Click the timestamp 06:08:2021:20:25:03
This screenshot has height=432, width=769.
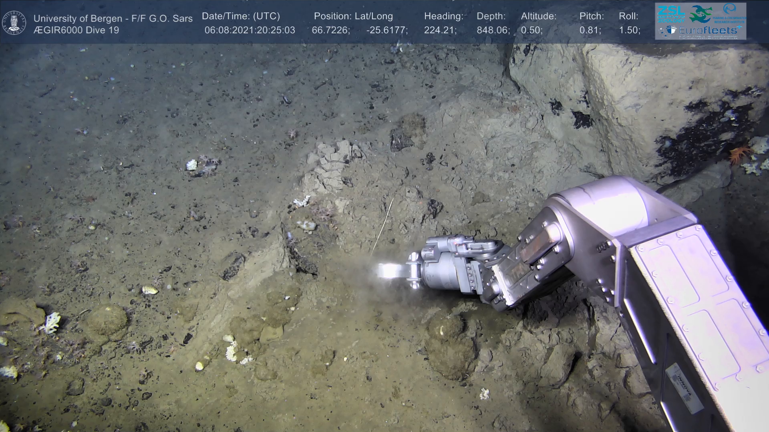click(250, 30)
